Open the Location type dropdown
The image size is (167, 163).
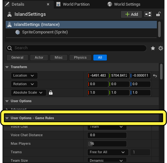[24, 76]
